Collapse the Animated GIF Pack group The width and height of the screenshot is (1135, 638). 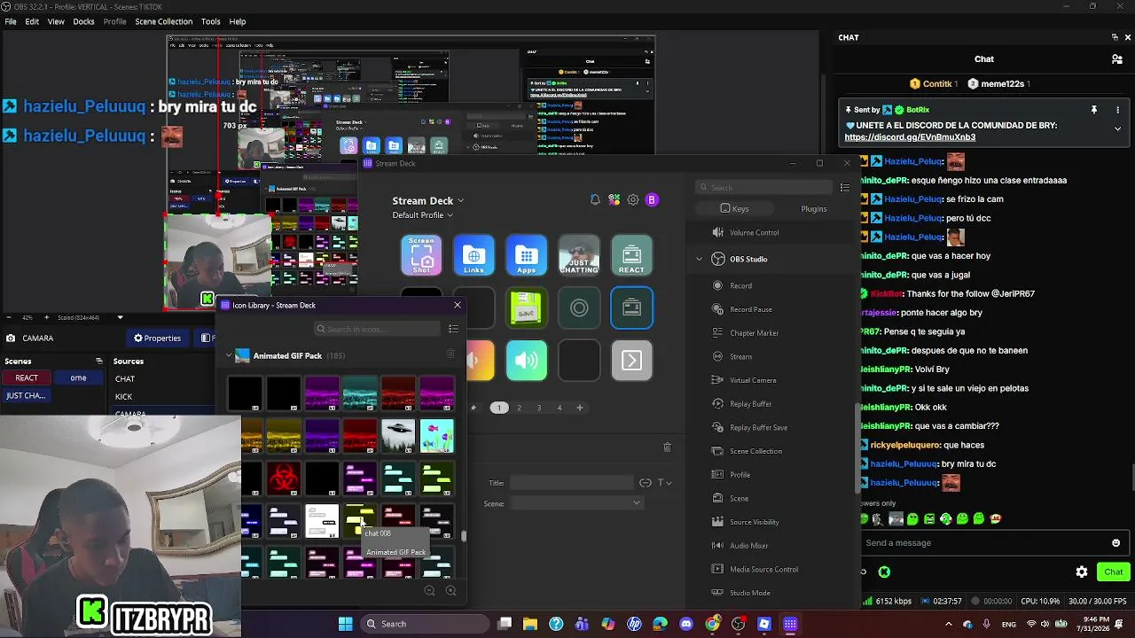click(x=229, y=356)
